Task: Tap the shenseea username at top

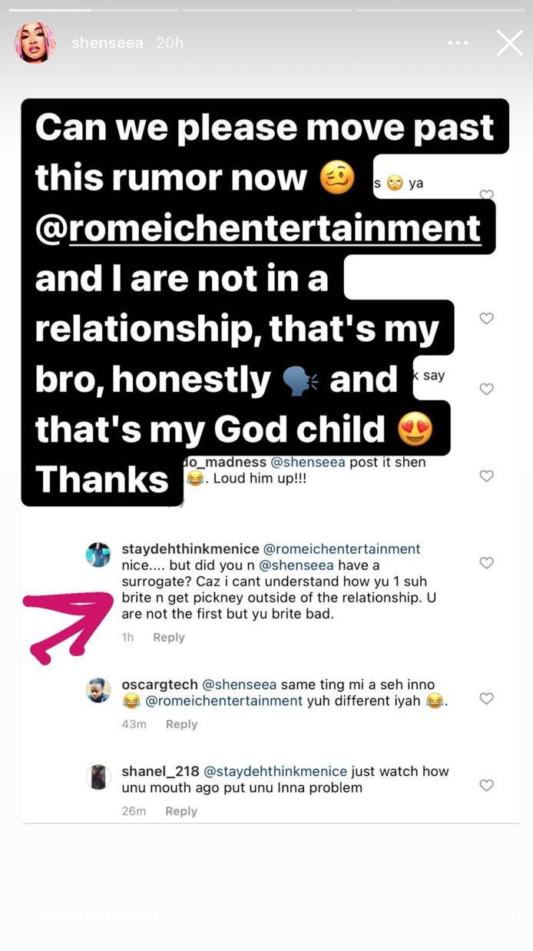Action: pos(107,43)
